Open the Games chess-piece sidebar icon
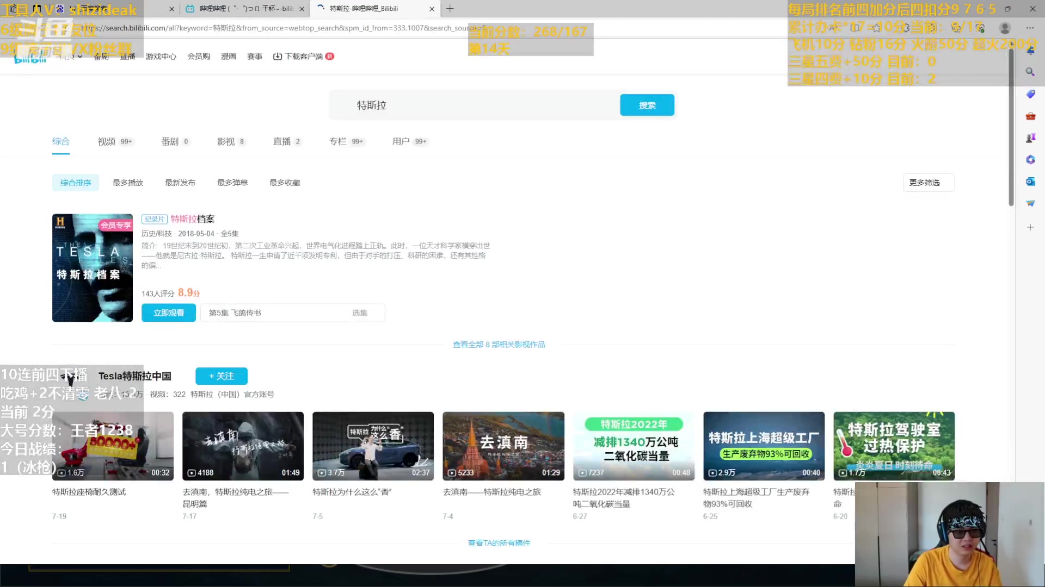This screenshot has height=587, width=1045. click(1030, 138)
